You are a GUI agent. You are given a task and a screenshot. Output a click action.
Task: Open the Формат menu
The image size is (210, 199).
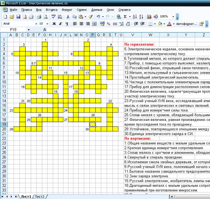pos(67,10)
